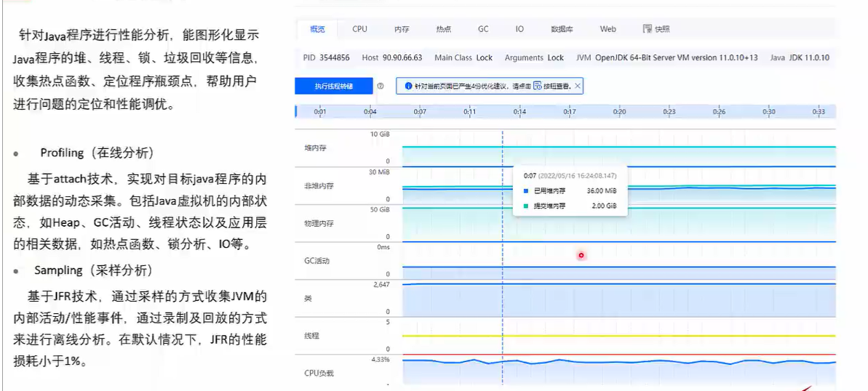The width and height of the screenshot is (868, 391).
Task: Click the 0:20 mark on the timeline
Action: (x=619, y=112)
